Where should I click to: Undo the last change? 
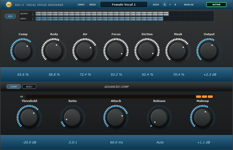point(81,5)
